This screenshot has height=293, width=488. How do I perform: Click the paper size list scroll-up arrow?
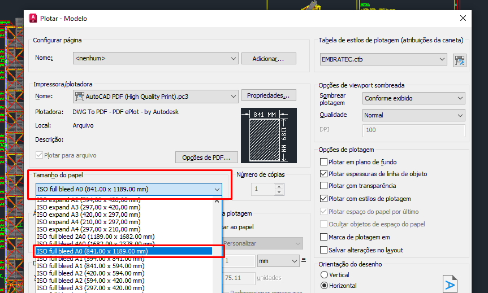pyautogui.click(x=217, y=200)
